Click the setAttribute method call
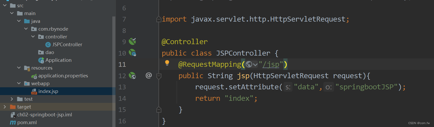 [x=254, y=87]
